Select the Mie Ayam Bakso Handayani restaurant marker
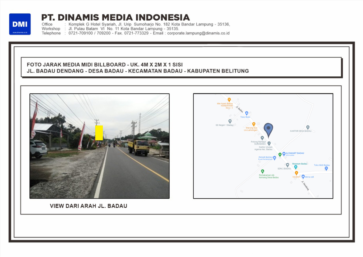Screen dimensions: 363x257 [x=229, y=99]
